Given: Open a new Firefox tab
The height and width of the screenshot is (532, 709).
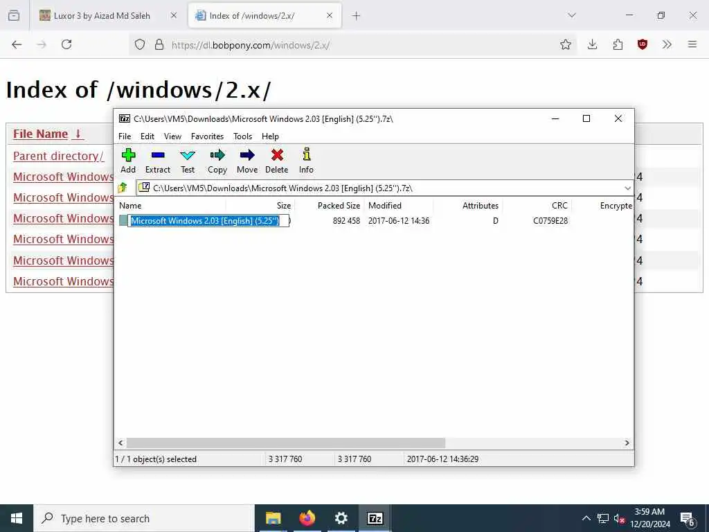Looking at the screenshot, I should [357, 16].
